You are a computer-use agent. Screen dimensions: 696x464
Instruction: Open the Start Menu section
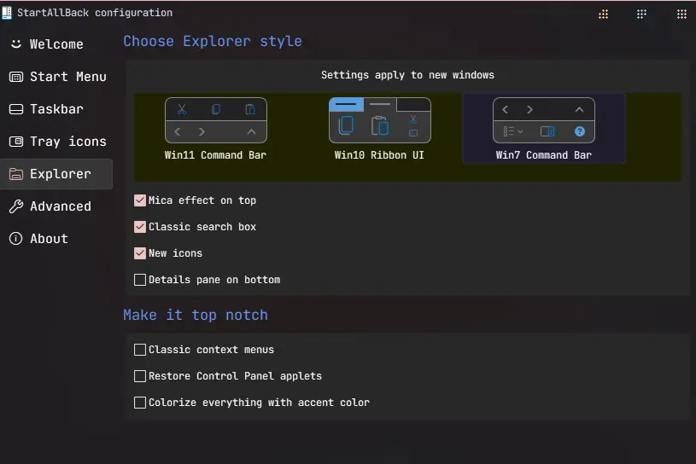[x=56, y=77]
